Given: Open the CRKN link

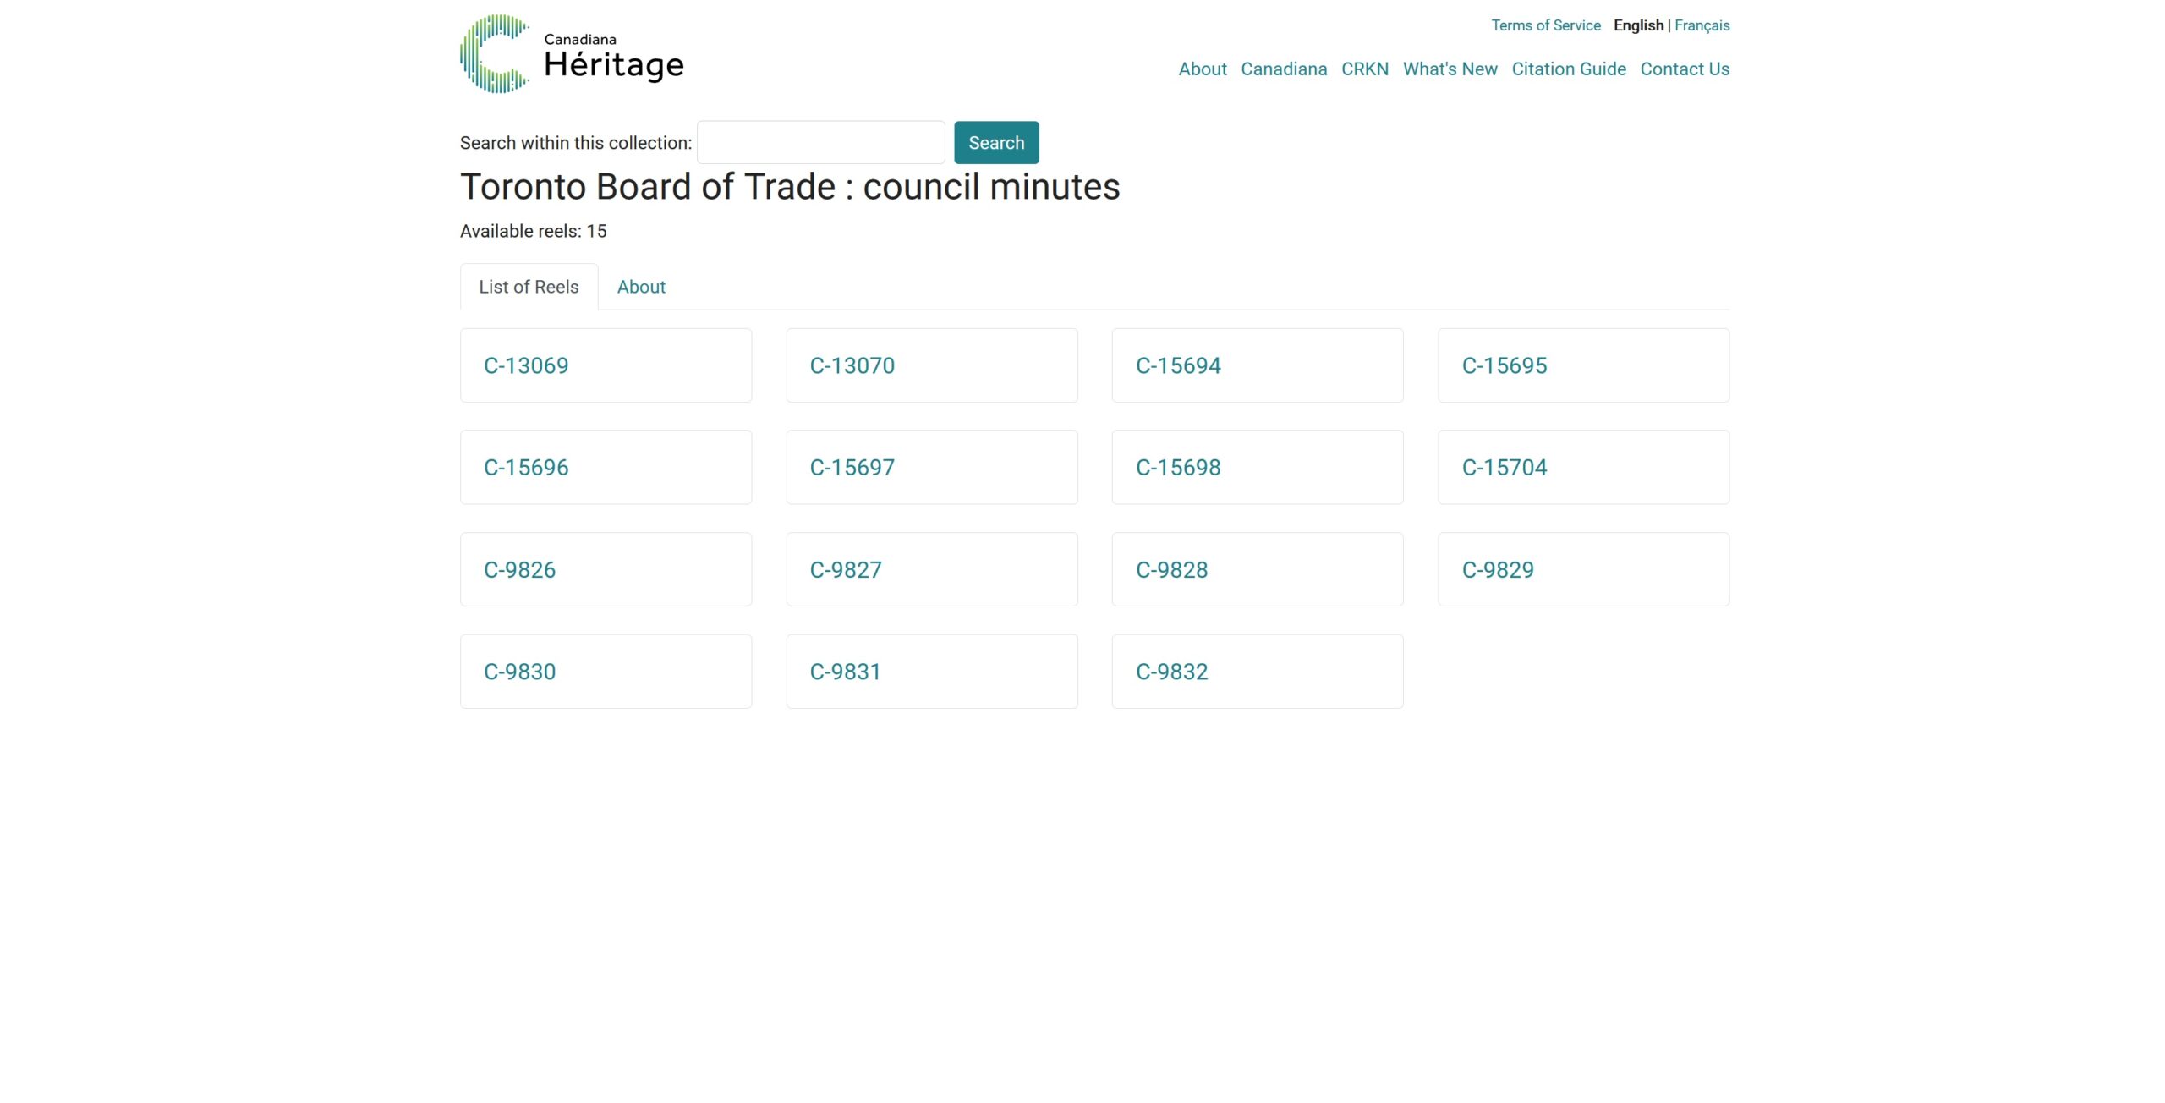Looking at the screenshot, I should [1364, 69].
